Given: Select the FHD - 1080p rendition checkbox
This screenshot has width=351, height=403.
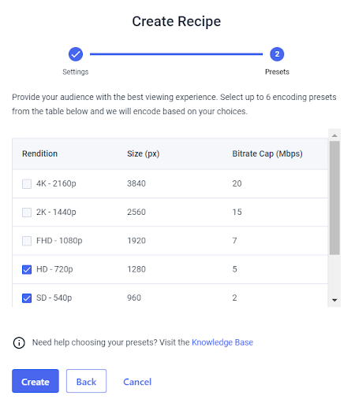Looking at the screenshot, I should (27, 241).
